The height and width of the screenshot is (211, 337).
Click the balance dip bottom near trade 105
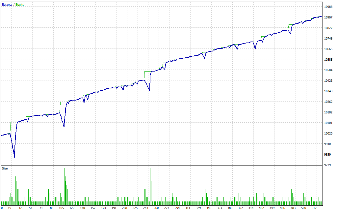pyautogui.click(x=64, y=127)
